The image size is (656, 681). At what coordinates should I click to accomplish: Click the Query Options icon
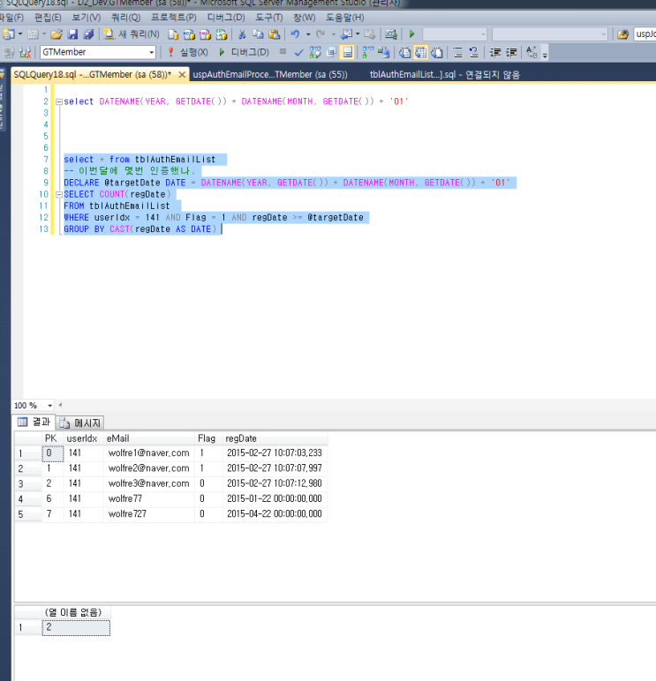point(331,53)
